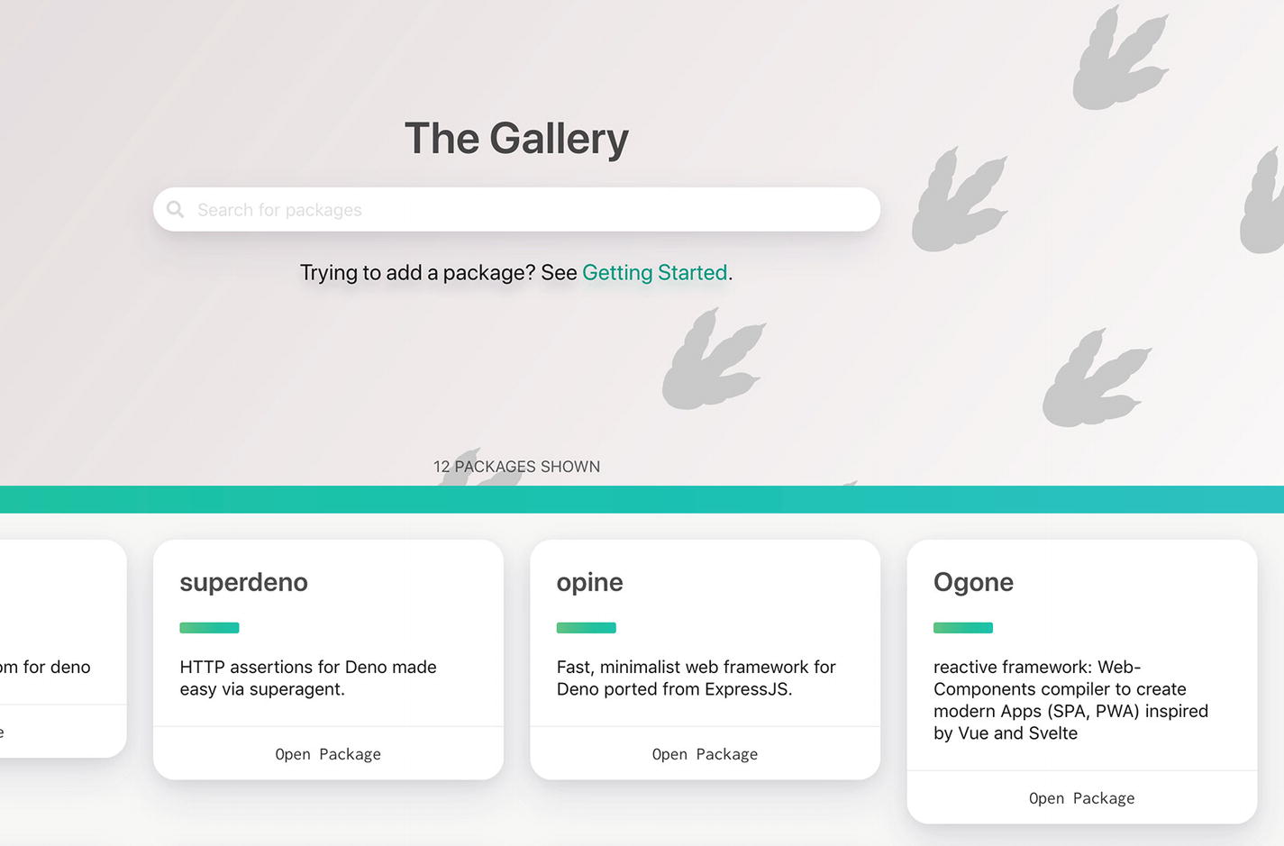Click the green accent bar under superdeno
This screenshot has width=1284, height=846.
[x=209, y=628]
